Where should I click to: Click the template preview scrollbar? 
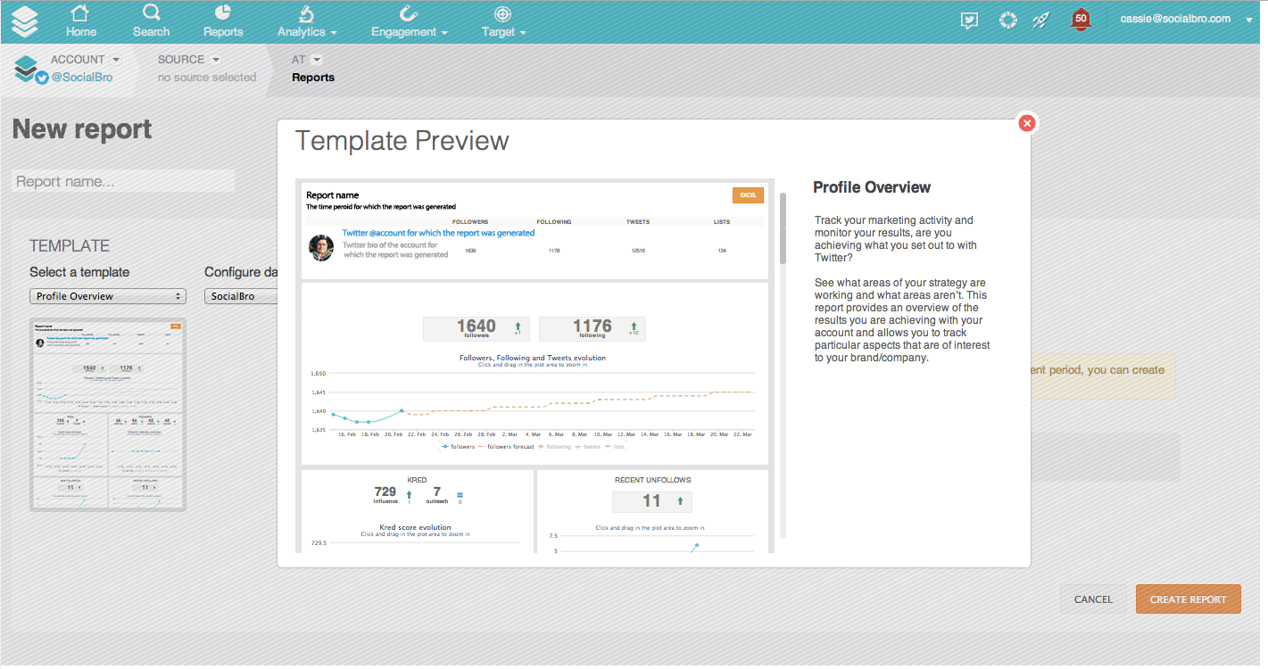(x=783, y=228)
